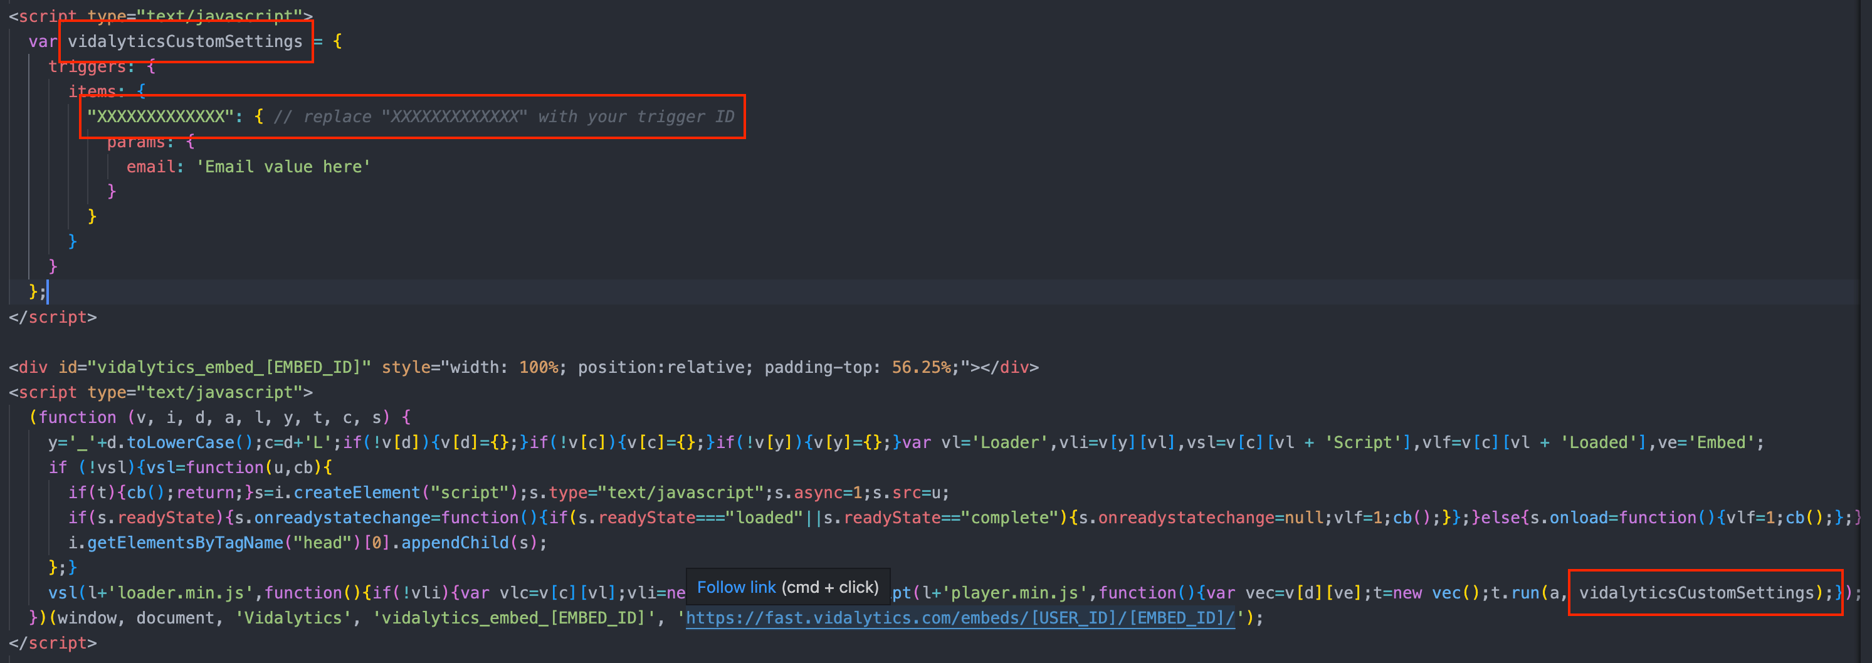1872x663 pixels.
Task: Click the final closing </script> tag
Action: tap(52, 643)
